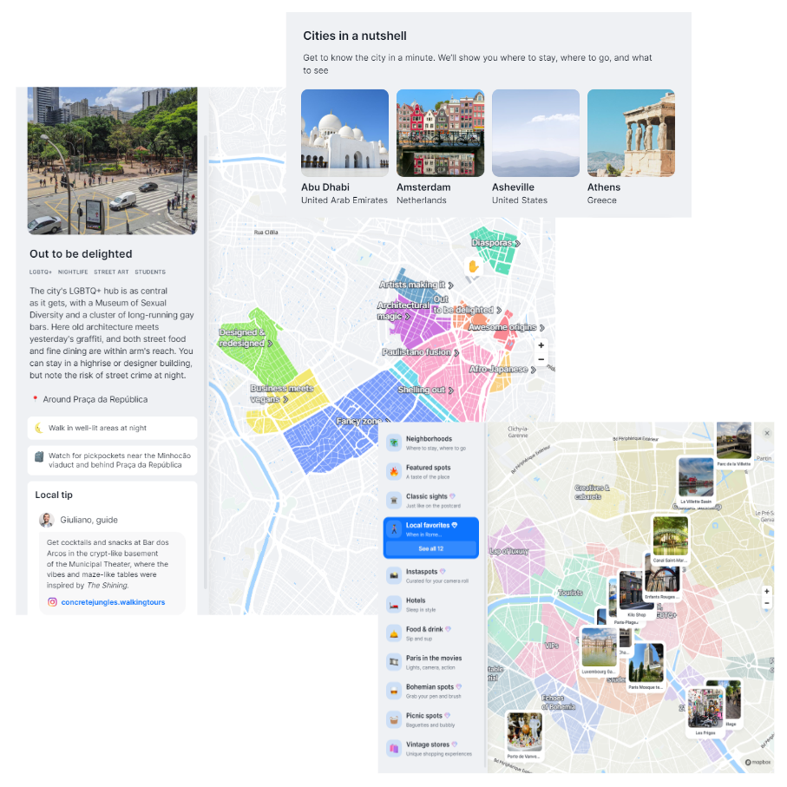The height and width of the screenshot is (787, 787).
Task: Open the Athens city card
Action: (631, 147)
